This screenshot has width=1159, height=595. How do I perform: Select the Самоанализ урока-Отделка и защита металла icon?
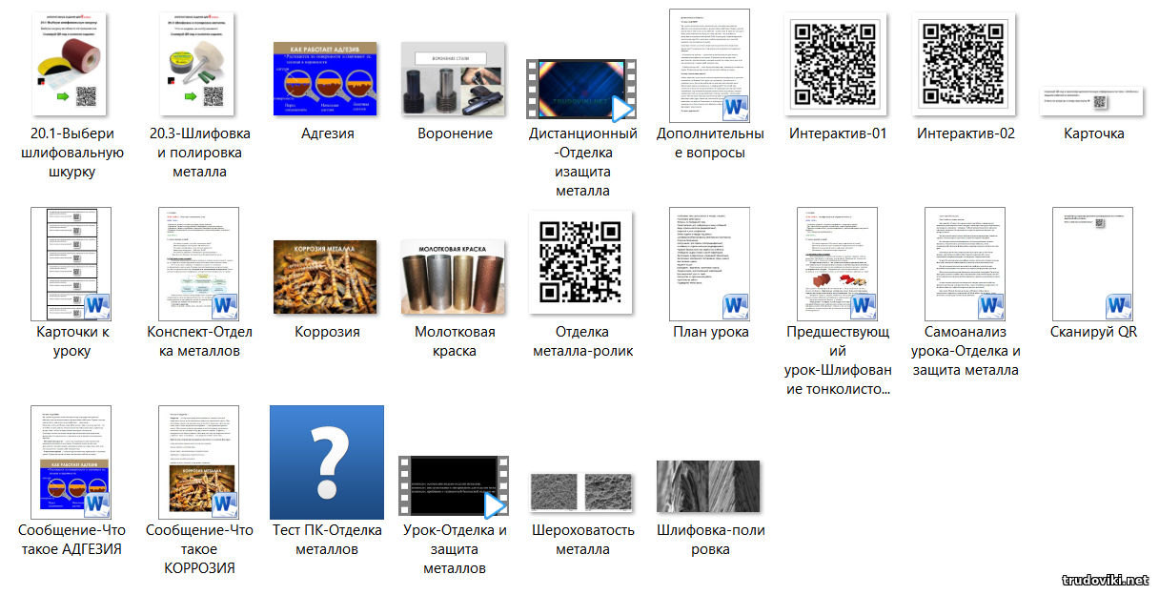click(x=965, y=264)
